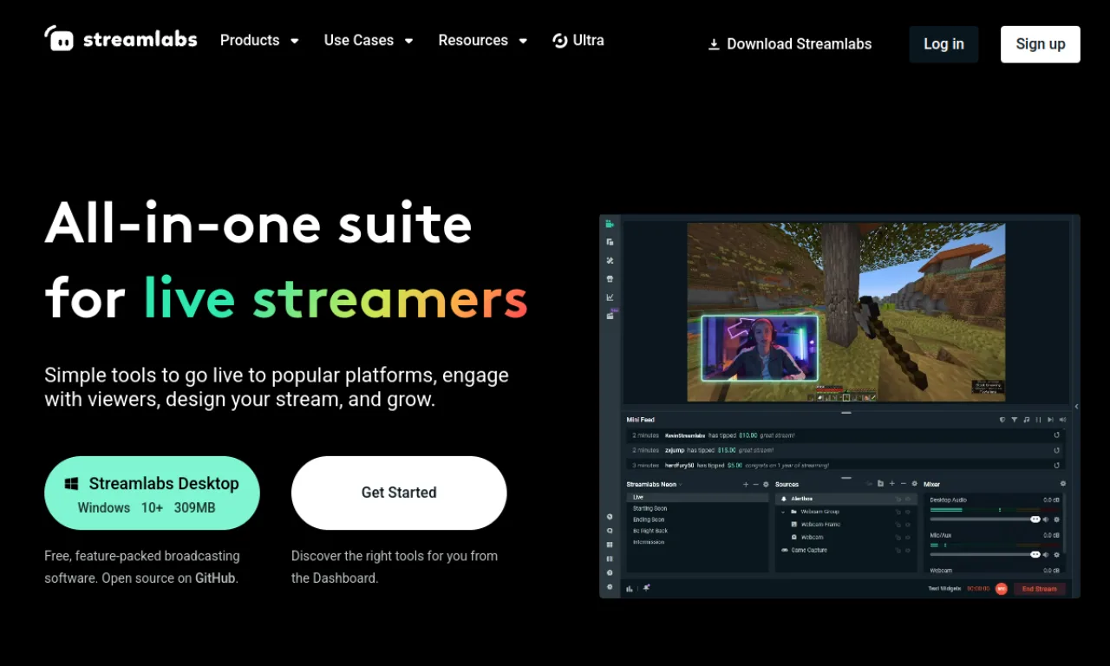This screenshot has height=666, width=1110.
Task: Click the Streamlabs logo in the header
Action: [x=121, y=39]
